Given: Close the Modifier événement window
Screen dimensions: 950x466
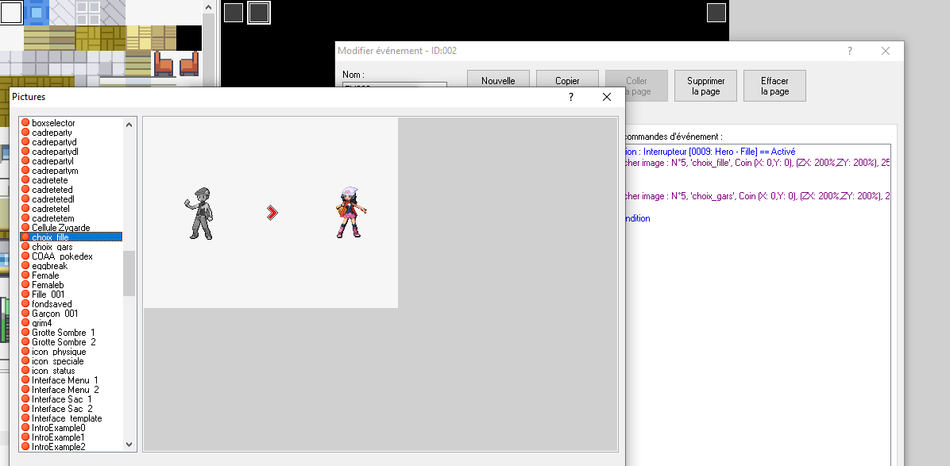Looking at the screenshot, I should [885, 51].
